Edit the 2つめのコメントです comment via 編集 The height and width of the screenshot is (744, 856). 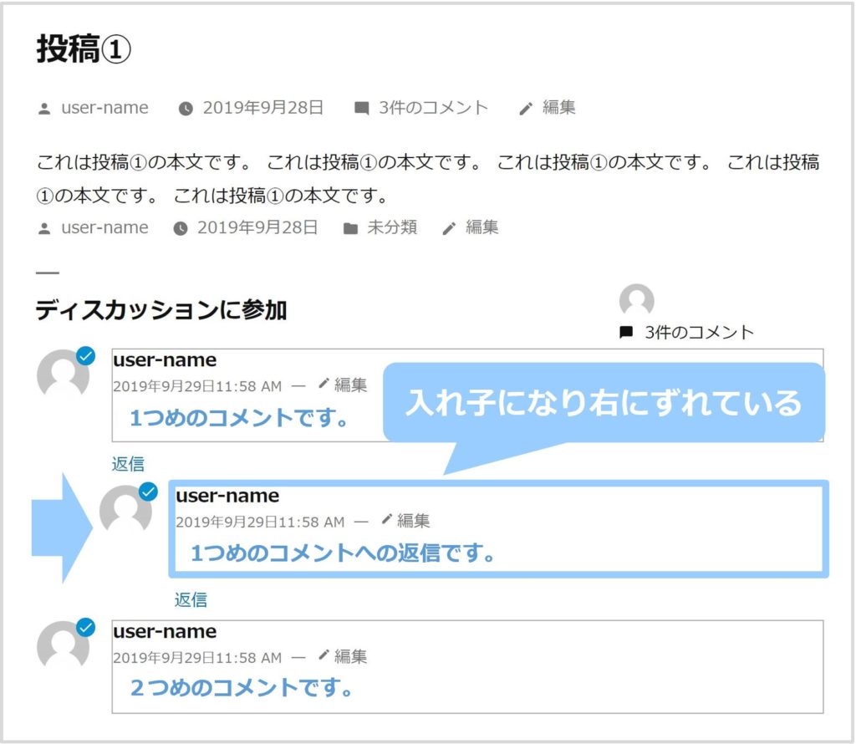(x=350, y=656)
